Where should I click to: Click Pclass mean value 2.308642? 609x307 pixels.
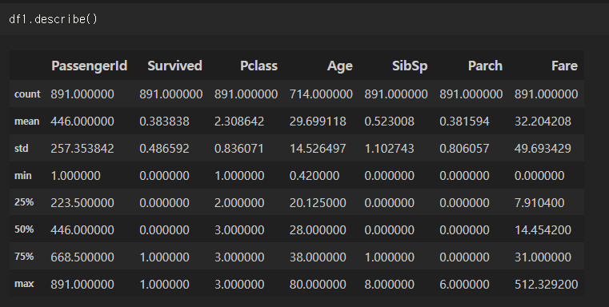click(x=239, y=121)
